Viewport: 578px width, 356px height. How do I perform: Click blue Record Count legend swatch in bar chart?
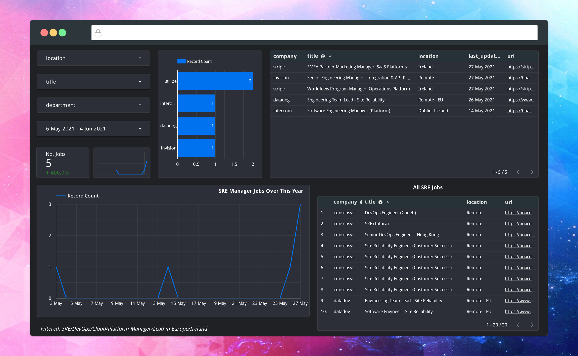point(181,62)
